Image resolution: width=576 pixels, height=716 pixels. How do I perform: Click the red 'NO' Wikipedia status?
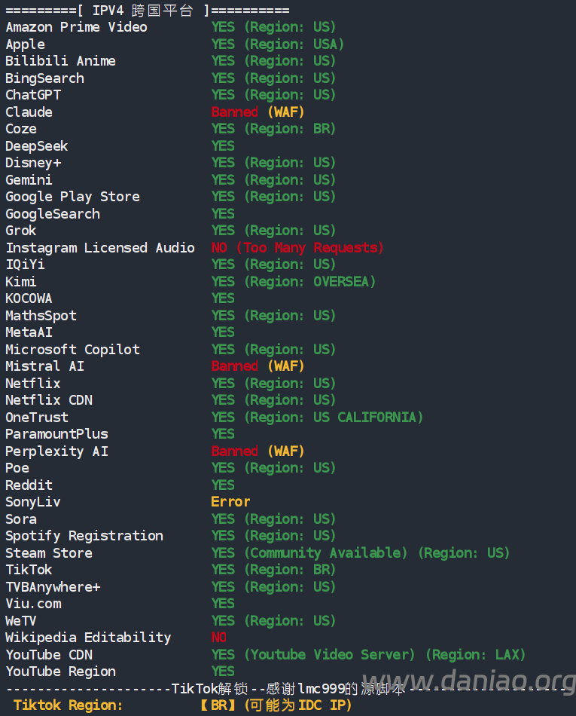[x=219, y=638]
